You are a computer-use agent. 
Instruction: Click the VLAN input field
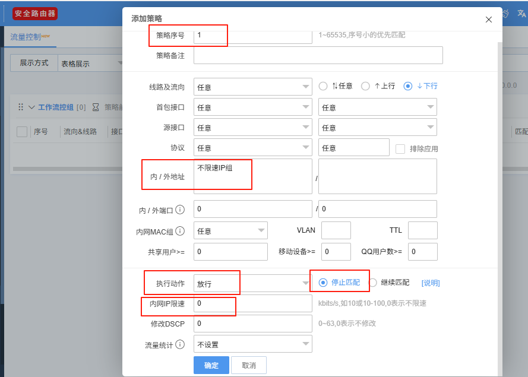click(x=336, y=230)
